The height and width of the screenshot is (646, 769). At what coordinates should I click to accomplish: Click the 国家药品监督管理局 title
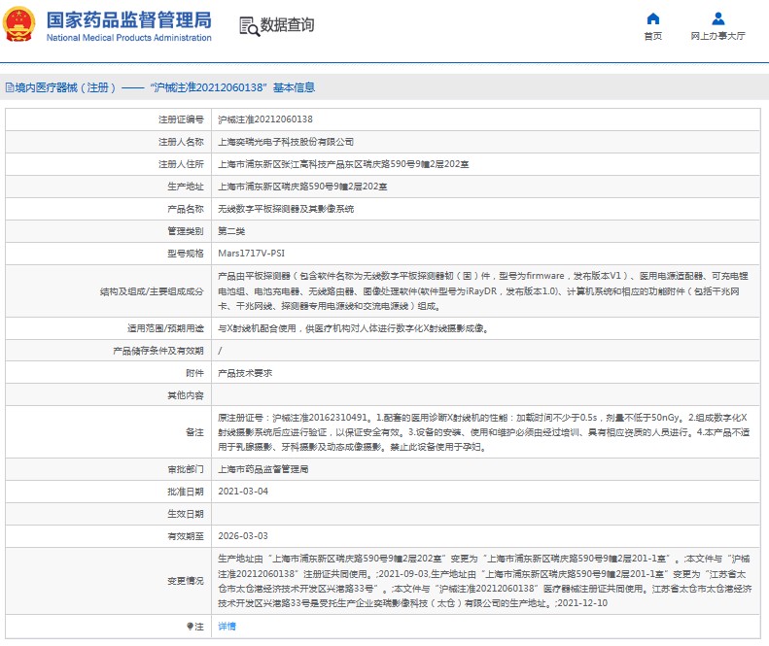point(129,20)
